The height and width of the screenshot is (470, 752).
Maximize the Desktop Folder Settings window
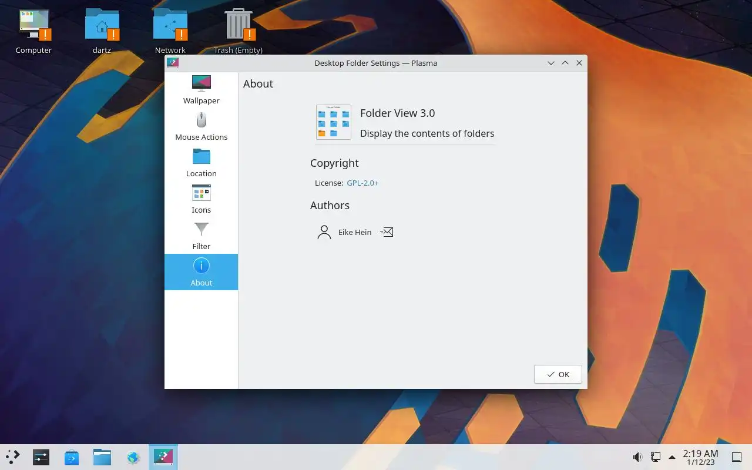[565, 63]
